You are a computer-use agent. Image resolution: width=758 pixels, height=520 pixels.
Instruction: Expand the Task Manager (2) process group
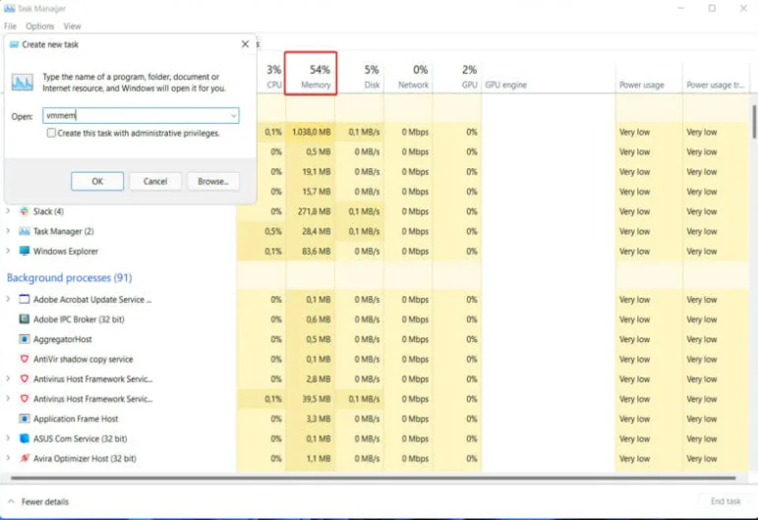[x=9, y=231]
